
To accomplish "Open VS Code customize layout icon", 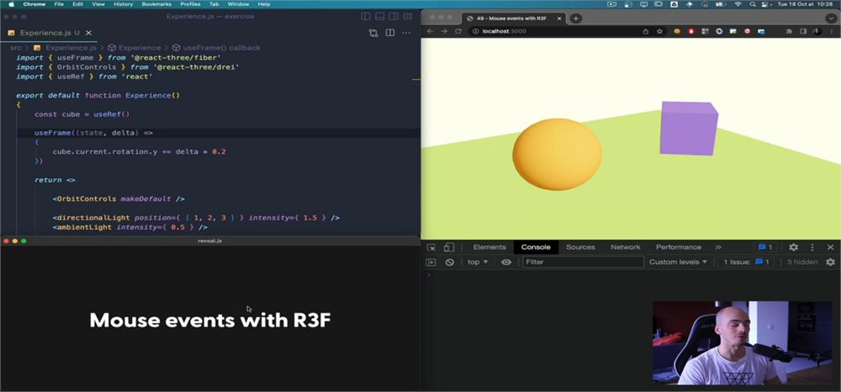I will 408,16.
